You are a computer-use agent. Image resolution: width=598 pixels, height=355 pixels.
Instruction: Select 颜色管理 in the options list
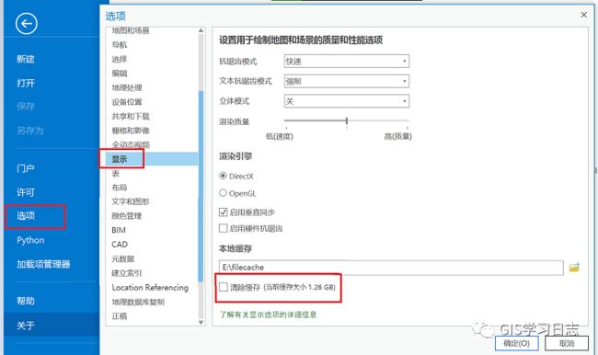click(x=127, y=216)
